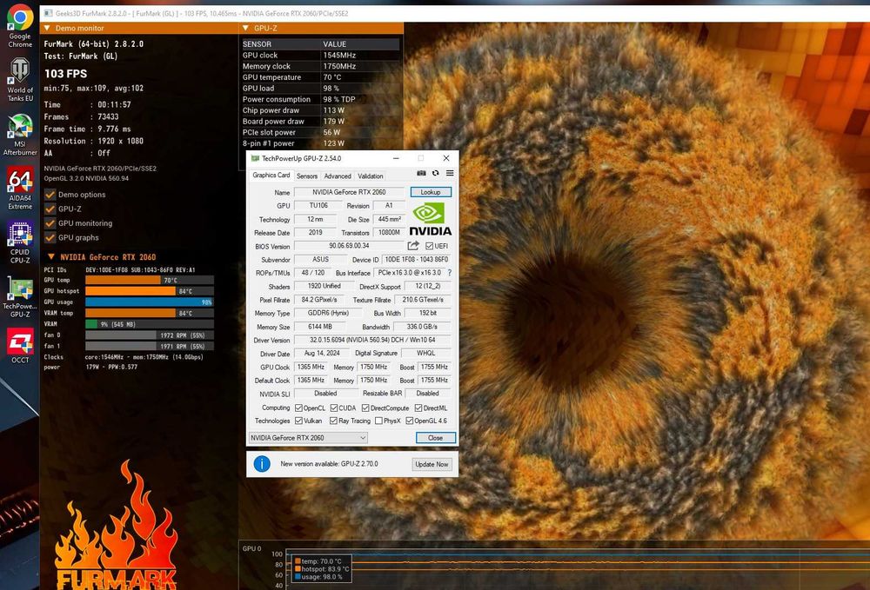Toggle GPU-Z checkbox in FurMark panel
This screenshot has height=590, width=870.
(50, 209)
